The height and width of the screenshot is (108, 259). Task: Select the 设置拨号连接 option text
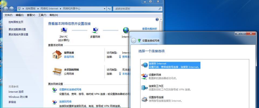coord(165,99)
